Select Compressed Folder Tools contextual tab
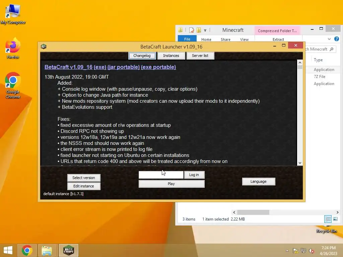 click(x=277, y=30)
